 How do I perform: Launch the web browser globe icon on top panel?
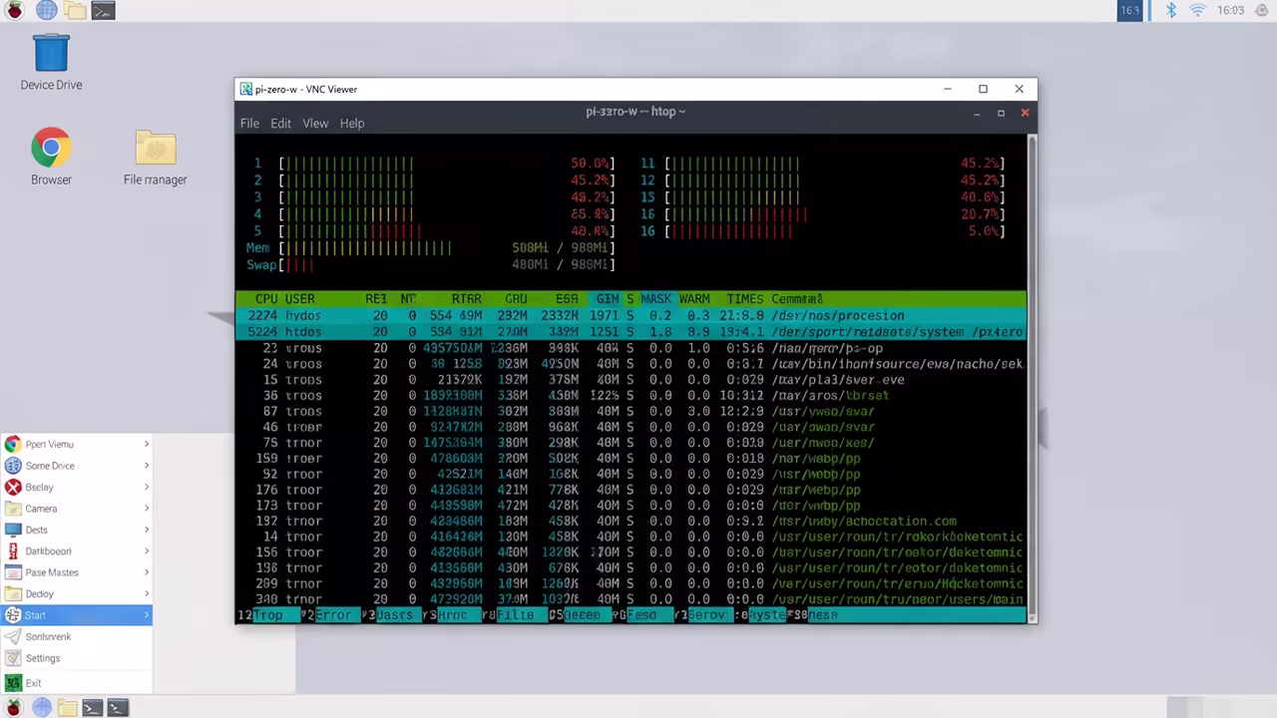pyautogui.click(x=46, y=11)
